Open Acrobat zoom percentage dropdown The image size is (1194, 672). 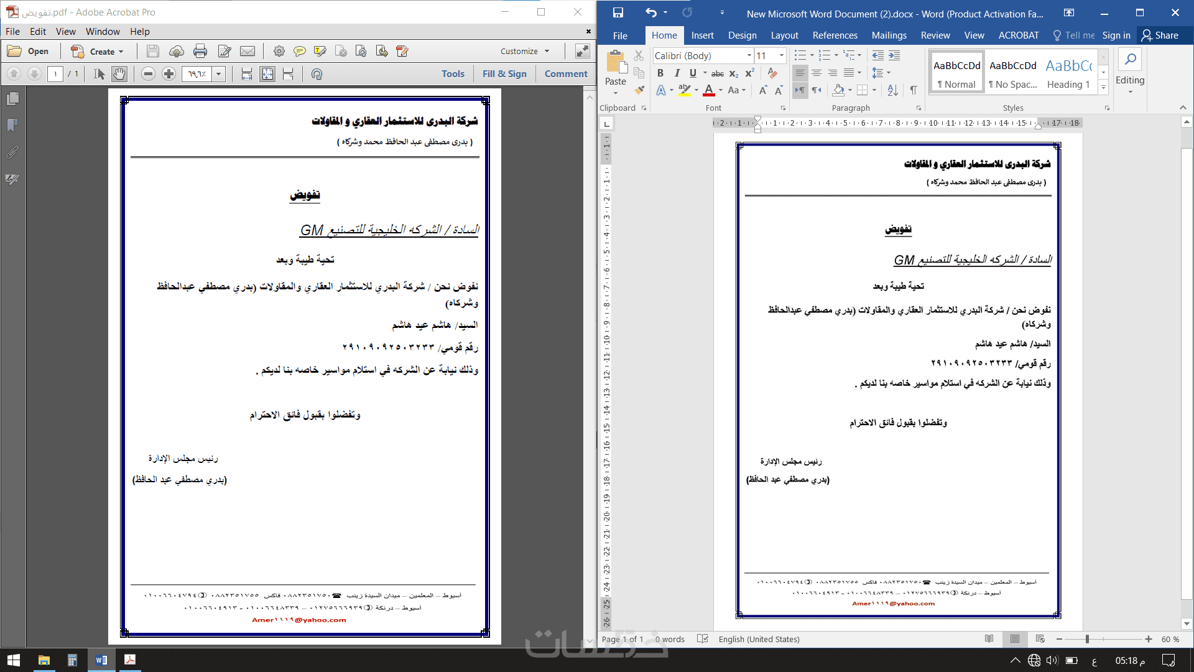click(218, 74)
